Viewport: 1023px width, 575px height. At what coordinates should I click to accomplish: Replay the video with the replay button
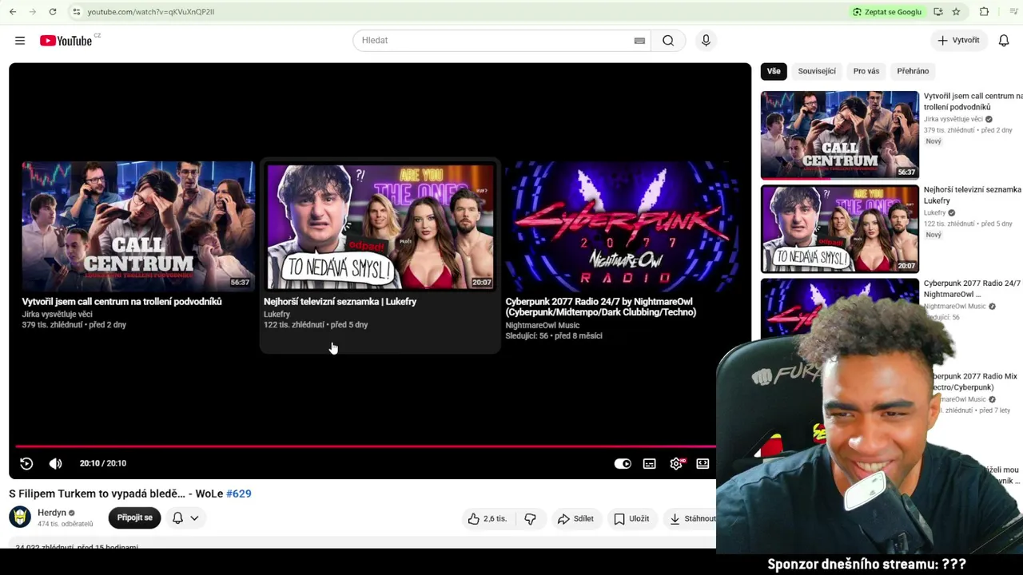coord(26,463)
